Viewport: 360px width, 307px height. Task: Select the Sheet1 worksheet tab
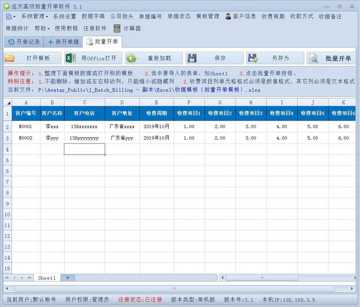(x=47, y=277)
